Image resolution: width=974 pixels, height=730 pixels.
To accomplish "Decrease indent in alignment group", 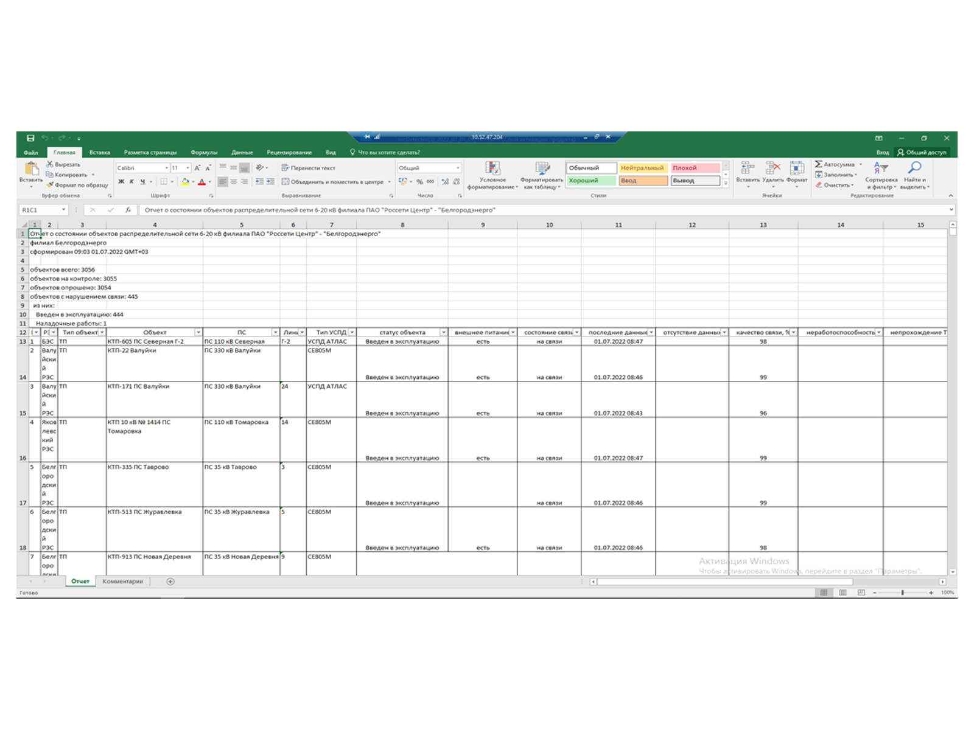I will (x=260, y=181).
